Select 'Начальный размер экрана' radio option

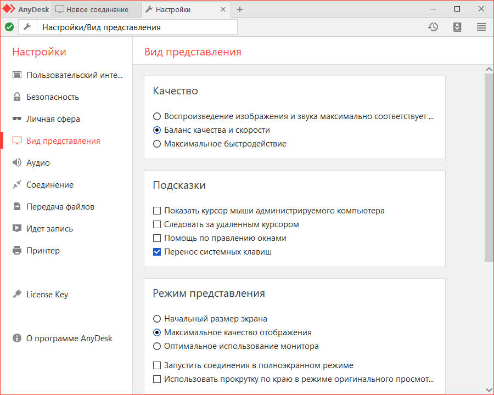tap(158, 319)
